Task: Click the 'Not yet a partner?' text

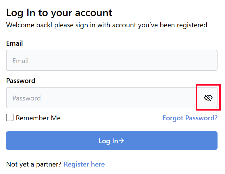Action: pos(34,164)
